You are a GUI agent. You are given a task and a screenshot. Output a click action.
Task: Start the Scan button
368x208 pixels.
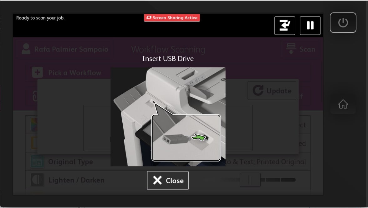click(x=300, y=49)
